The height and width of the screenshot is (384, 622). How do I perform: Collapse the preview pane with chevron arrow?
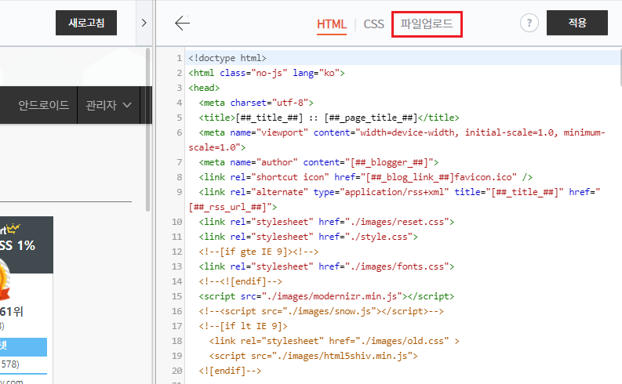144,23
